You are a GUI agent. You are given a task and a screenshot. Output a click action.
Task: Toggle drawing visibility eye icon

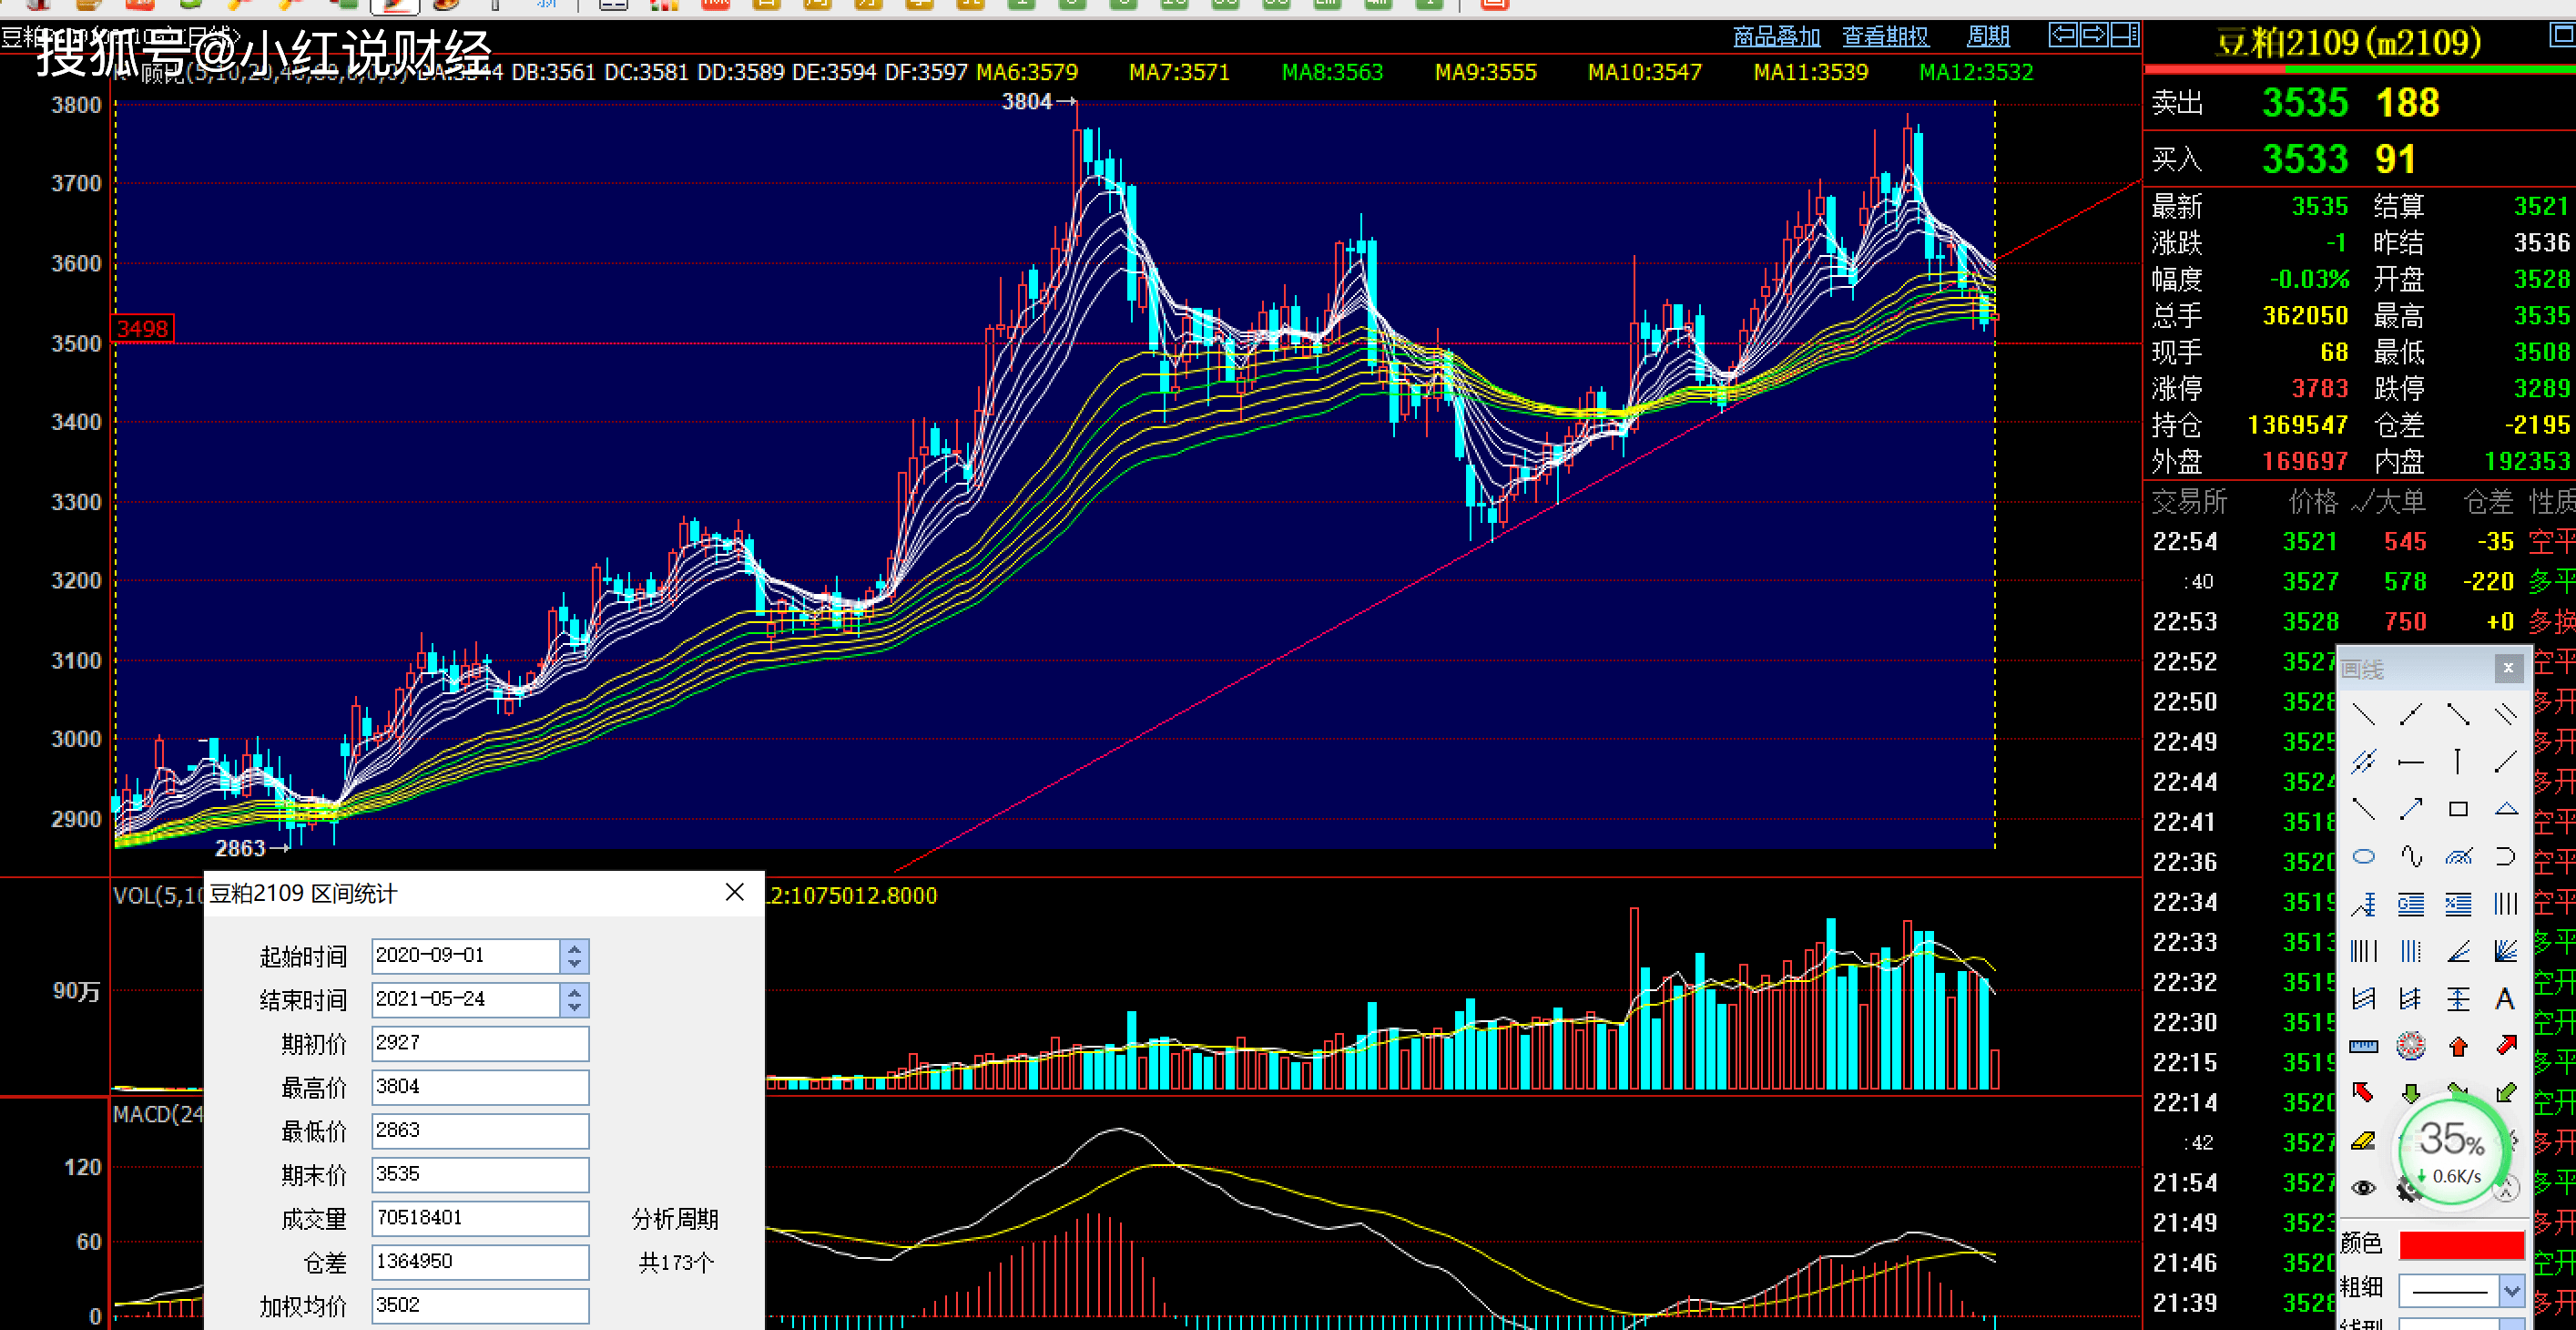pos(2363,1188)
